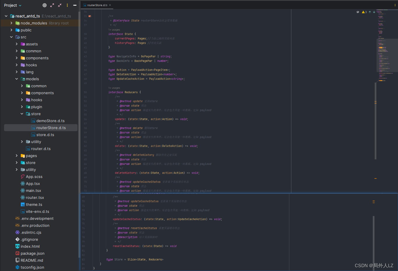Image resolution: width=398 pixels, height=271 pixels.
Task: Go to next highlighted problem arrow
Action: tap(374, 12)
